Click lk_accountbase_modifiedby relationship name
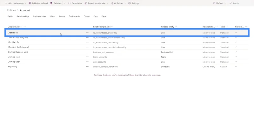 (106, 42)
